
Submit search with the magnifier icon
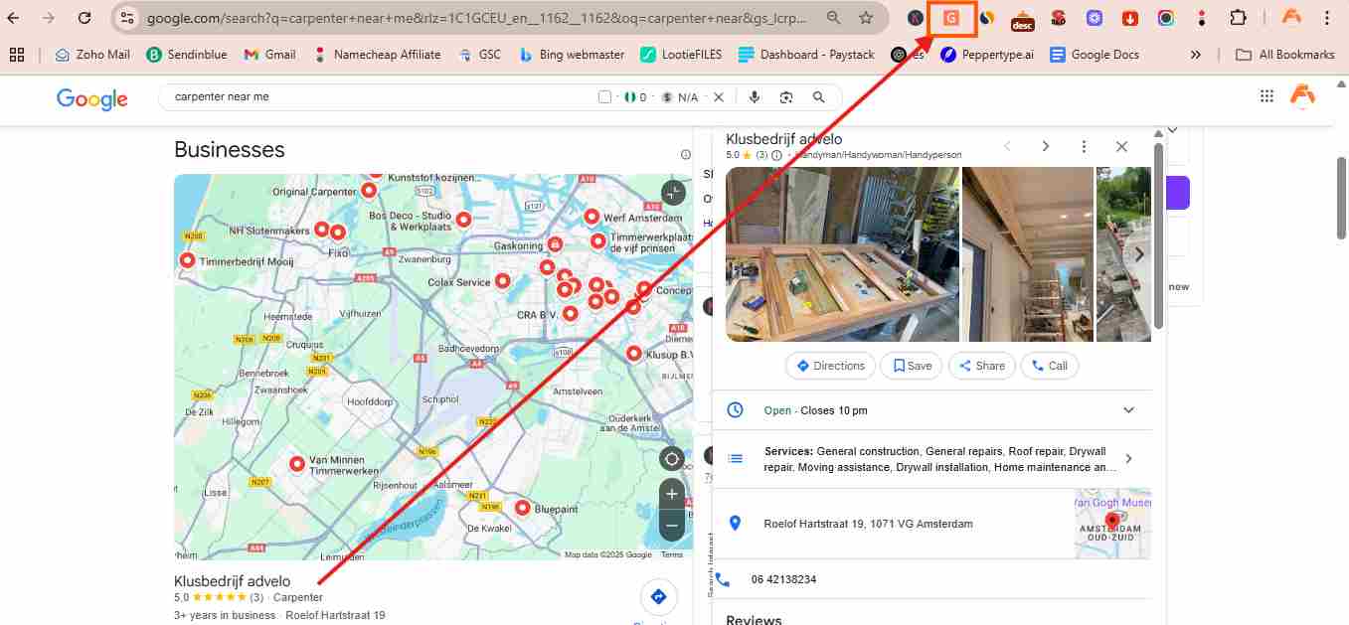point(818,97)
